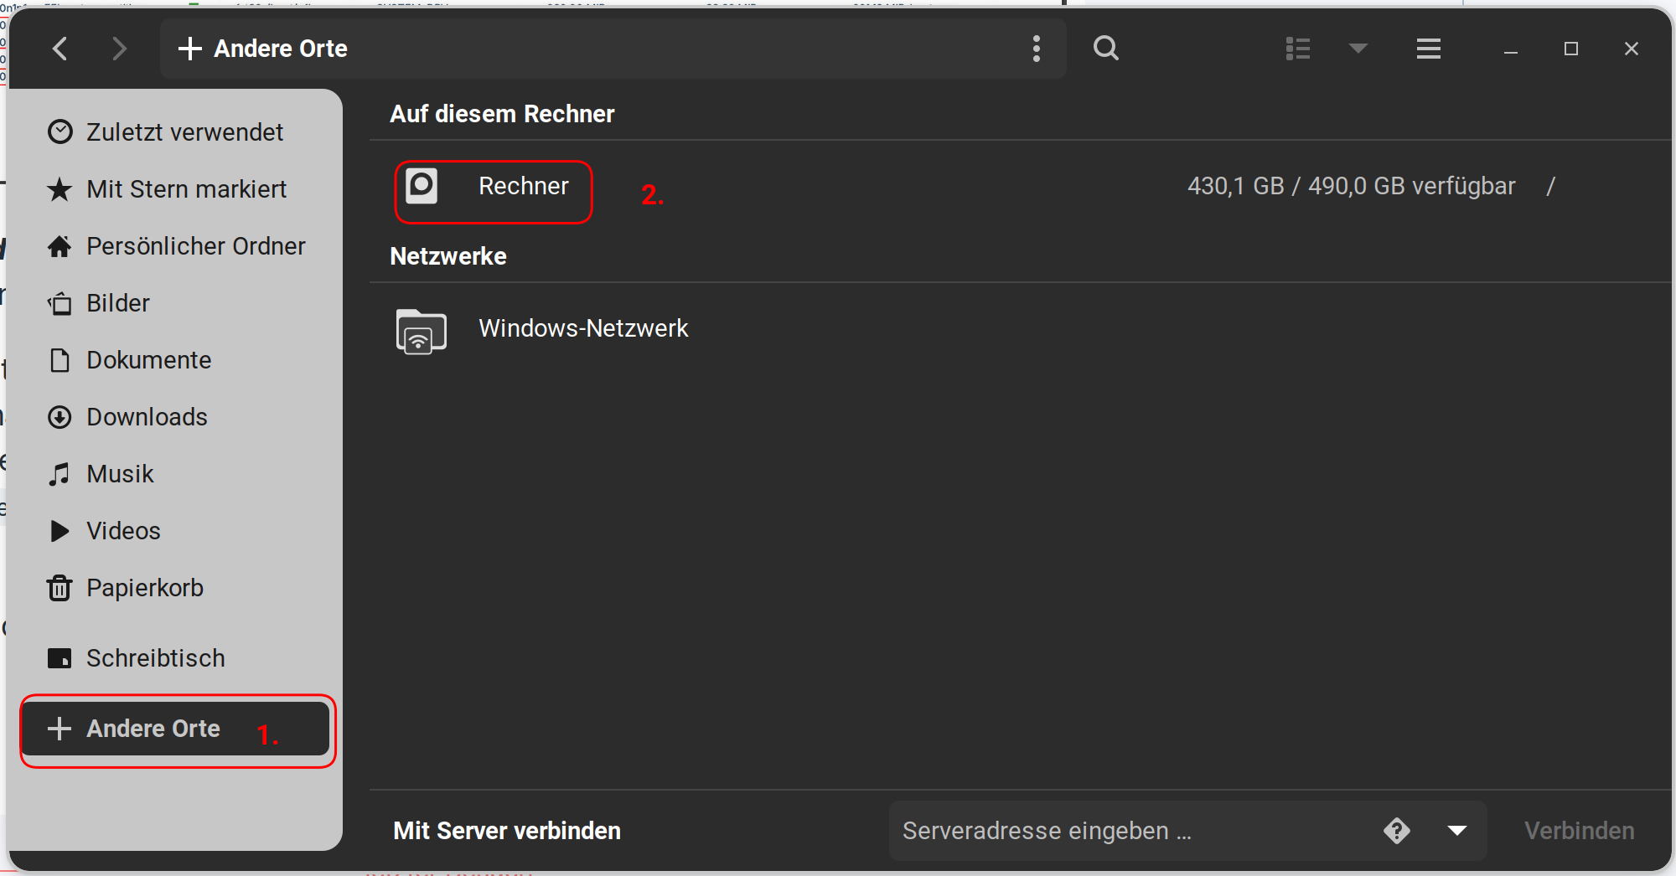Open the Rechner entry
The width and height of the screenshot is (1676, 876).
pyautogui.click(x=1020, y=186)
